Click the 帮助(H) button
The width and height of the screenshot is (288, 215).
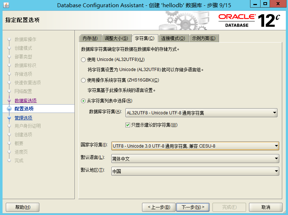click(x=23, y=207)
